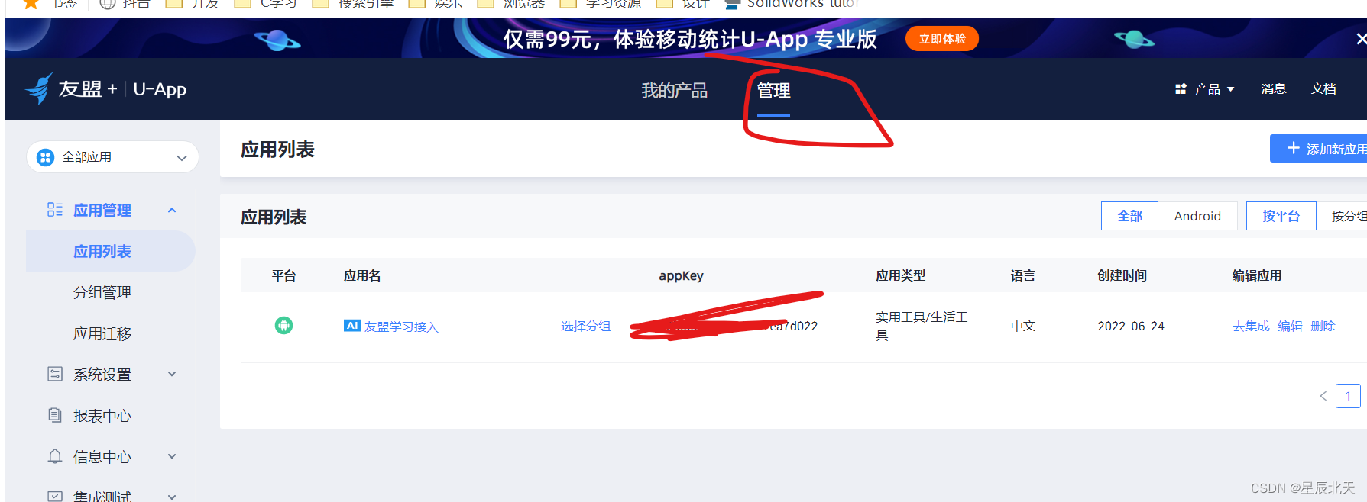Viewport: 1367px width, 502px height.
Task: Click the 中文 language cell
Action: point(1022,326)
